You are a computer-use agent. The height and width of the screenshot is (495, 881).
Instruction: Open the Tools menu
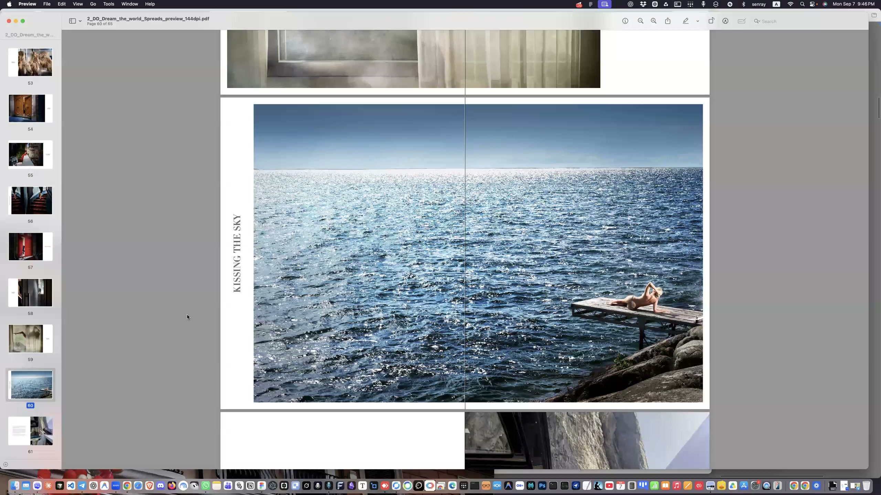108,4
